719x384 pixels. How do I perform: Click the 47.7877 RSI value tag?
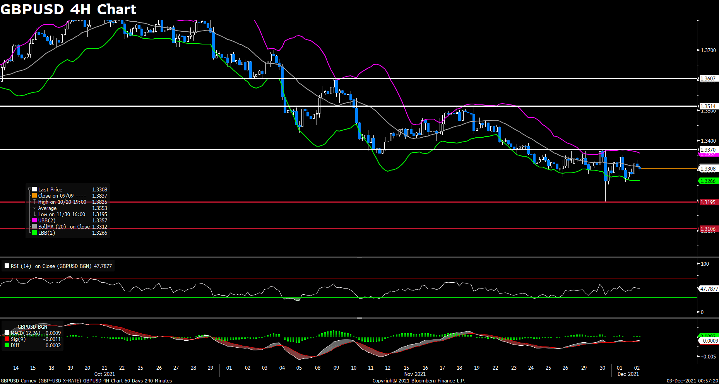709,289
